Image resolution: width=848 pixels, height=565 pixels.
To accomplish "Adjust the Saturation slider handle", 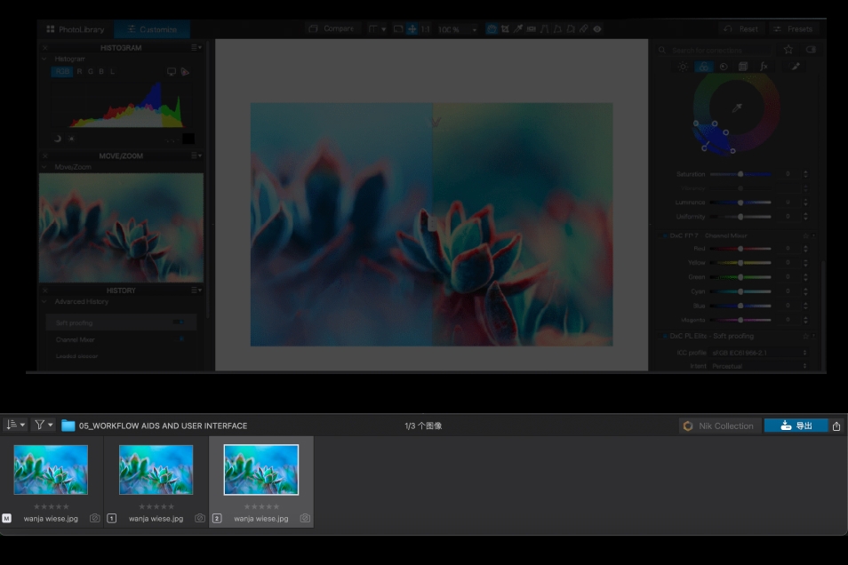I will click(x=740, y=174).
